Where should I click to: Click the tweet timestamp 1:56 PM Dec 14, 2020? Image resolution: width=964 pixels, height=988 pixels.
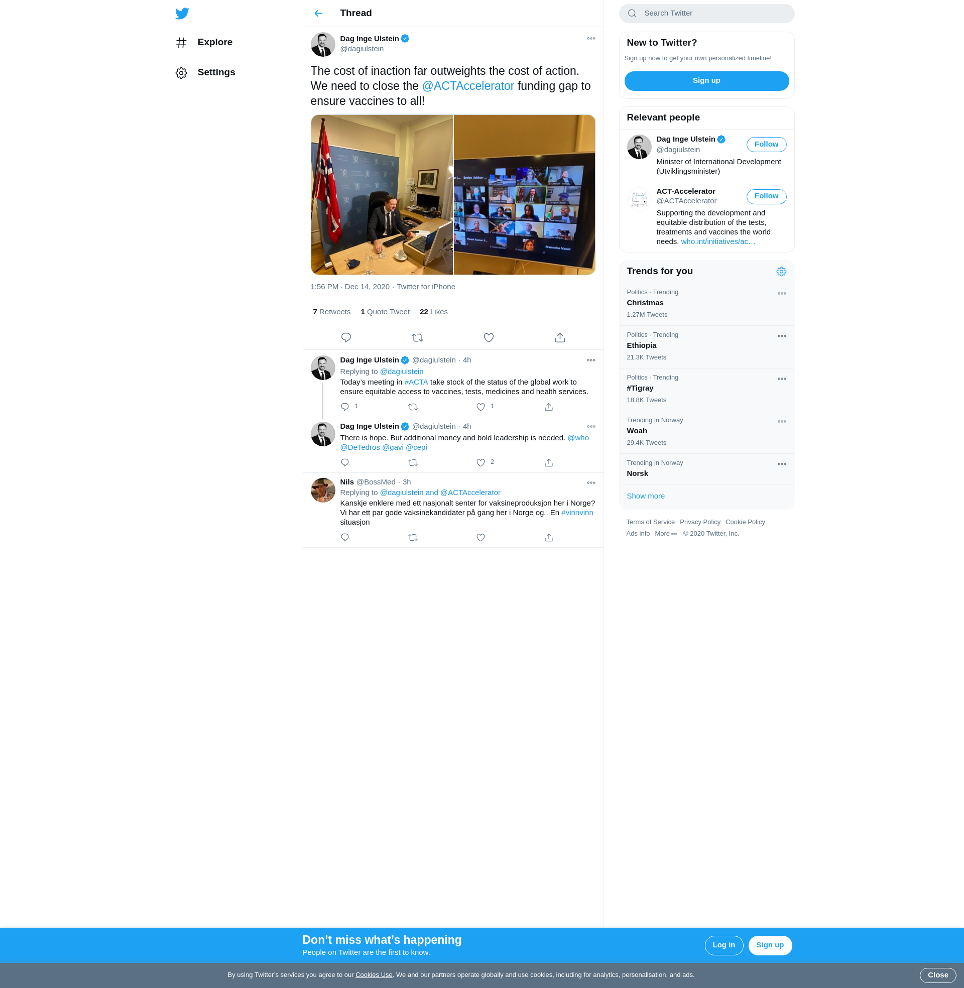(x=350, y=287)
